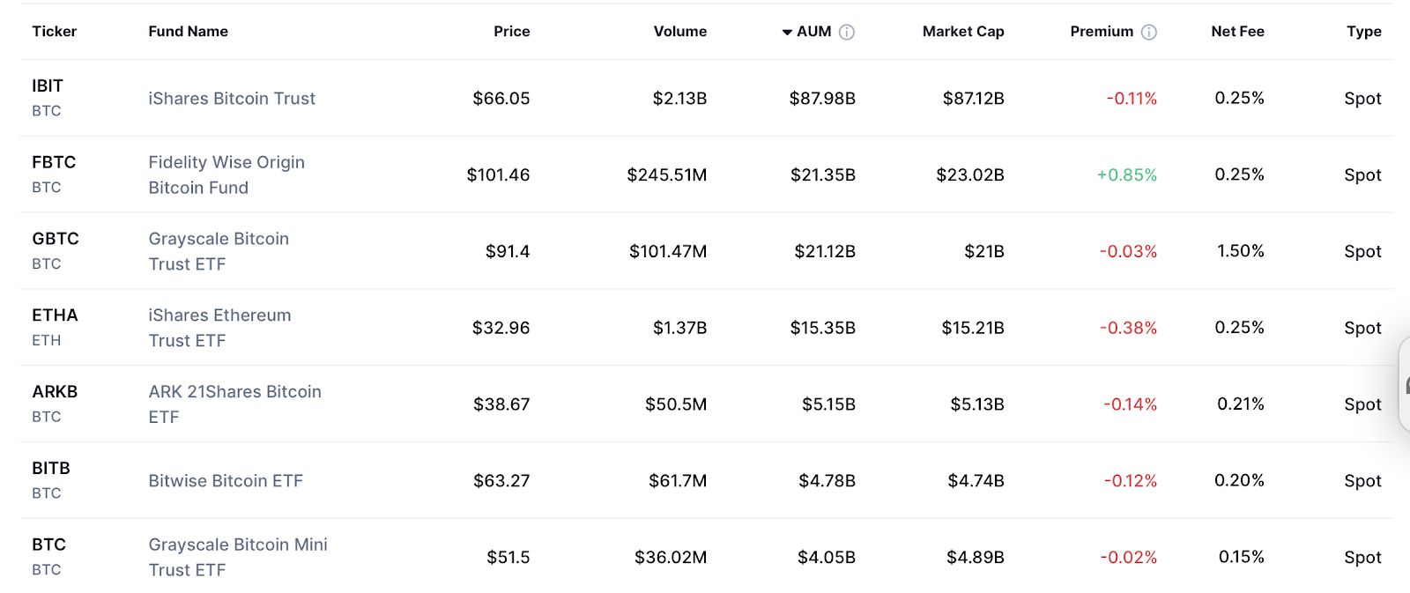Sort by Net Fee column header
Image resolution: width=1410 pixels, height=593 pixels.
pyautogui.click(x=1238, y=32)
